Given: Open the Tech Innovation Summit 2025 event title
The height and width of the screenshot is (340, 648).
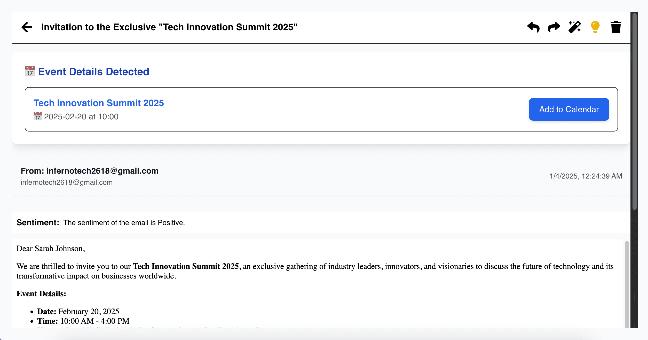Looking at the screenshot, I should [99, 103].
